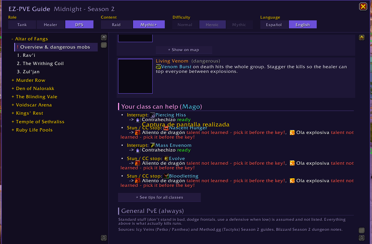
Task: Open the Mass Envenom spell link
Action: [x=173, y=145]
